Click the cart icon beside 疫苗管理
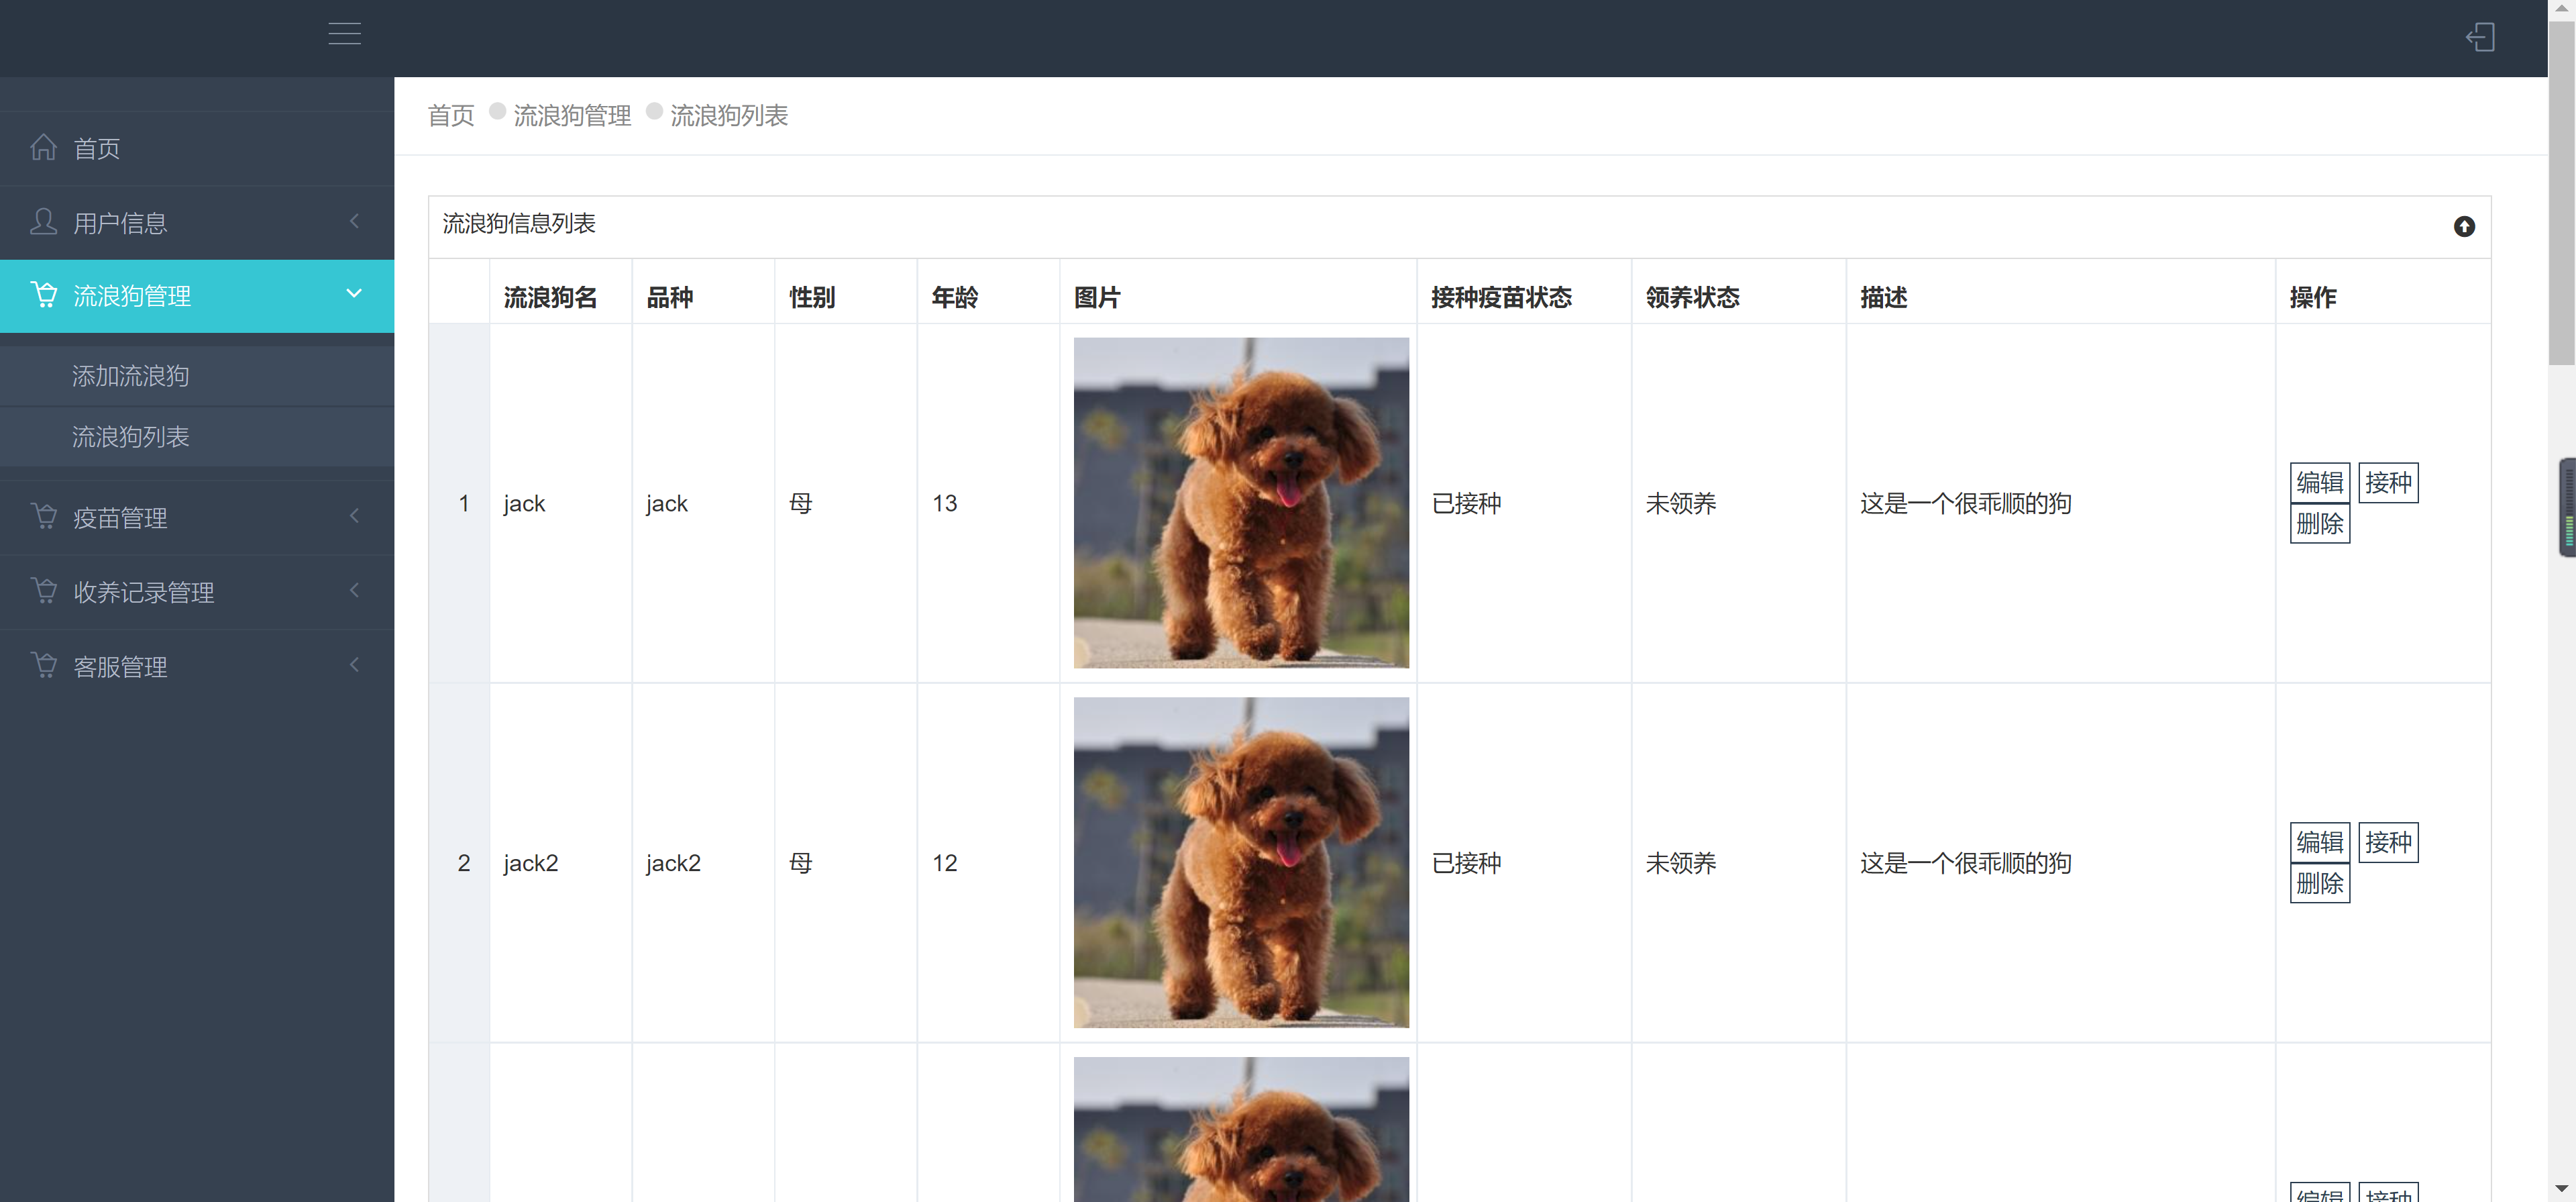The image size is (2576, 1202). (44, 516)
